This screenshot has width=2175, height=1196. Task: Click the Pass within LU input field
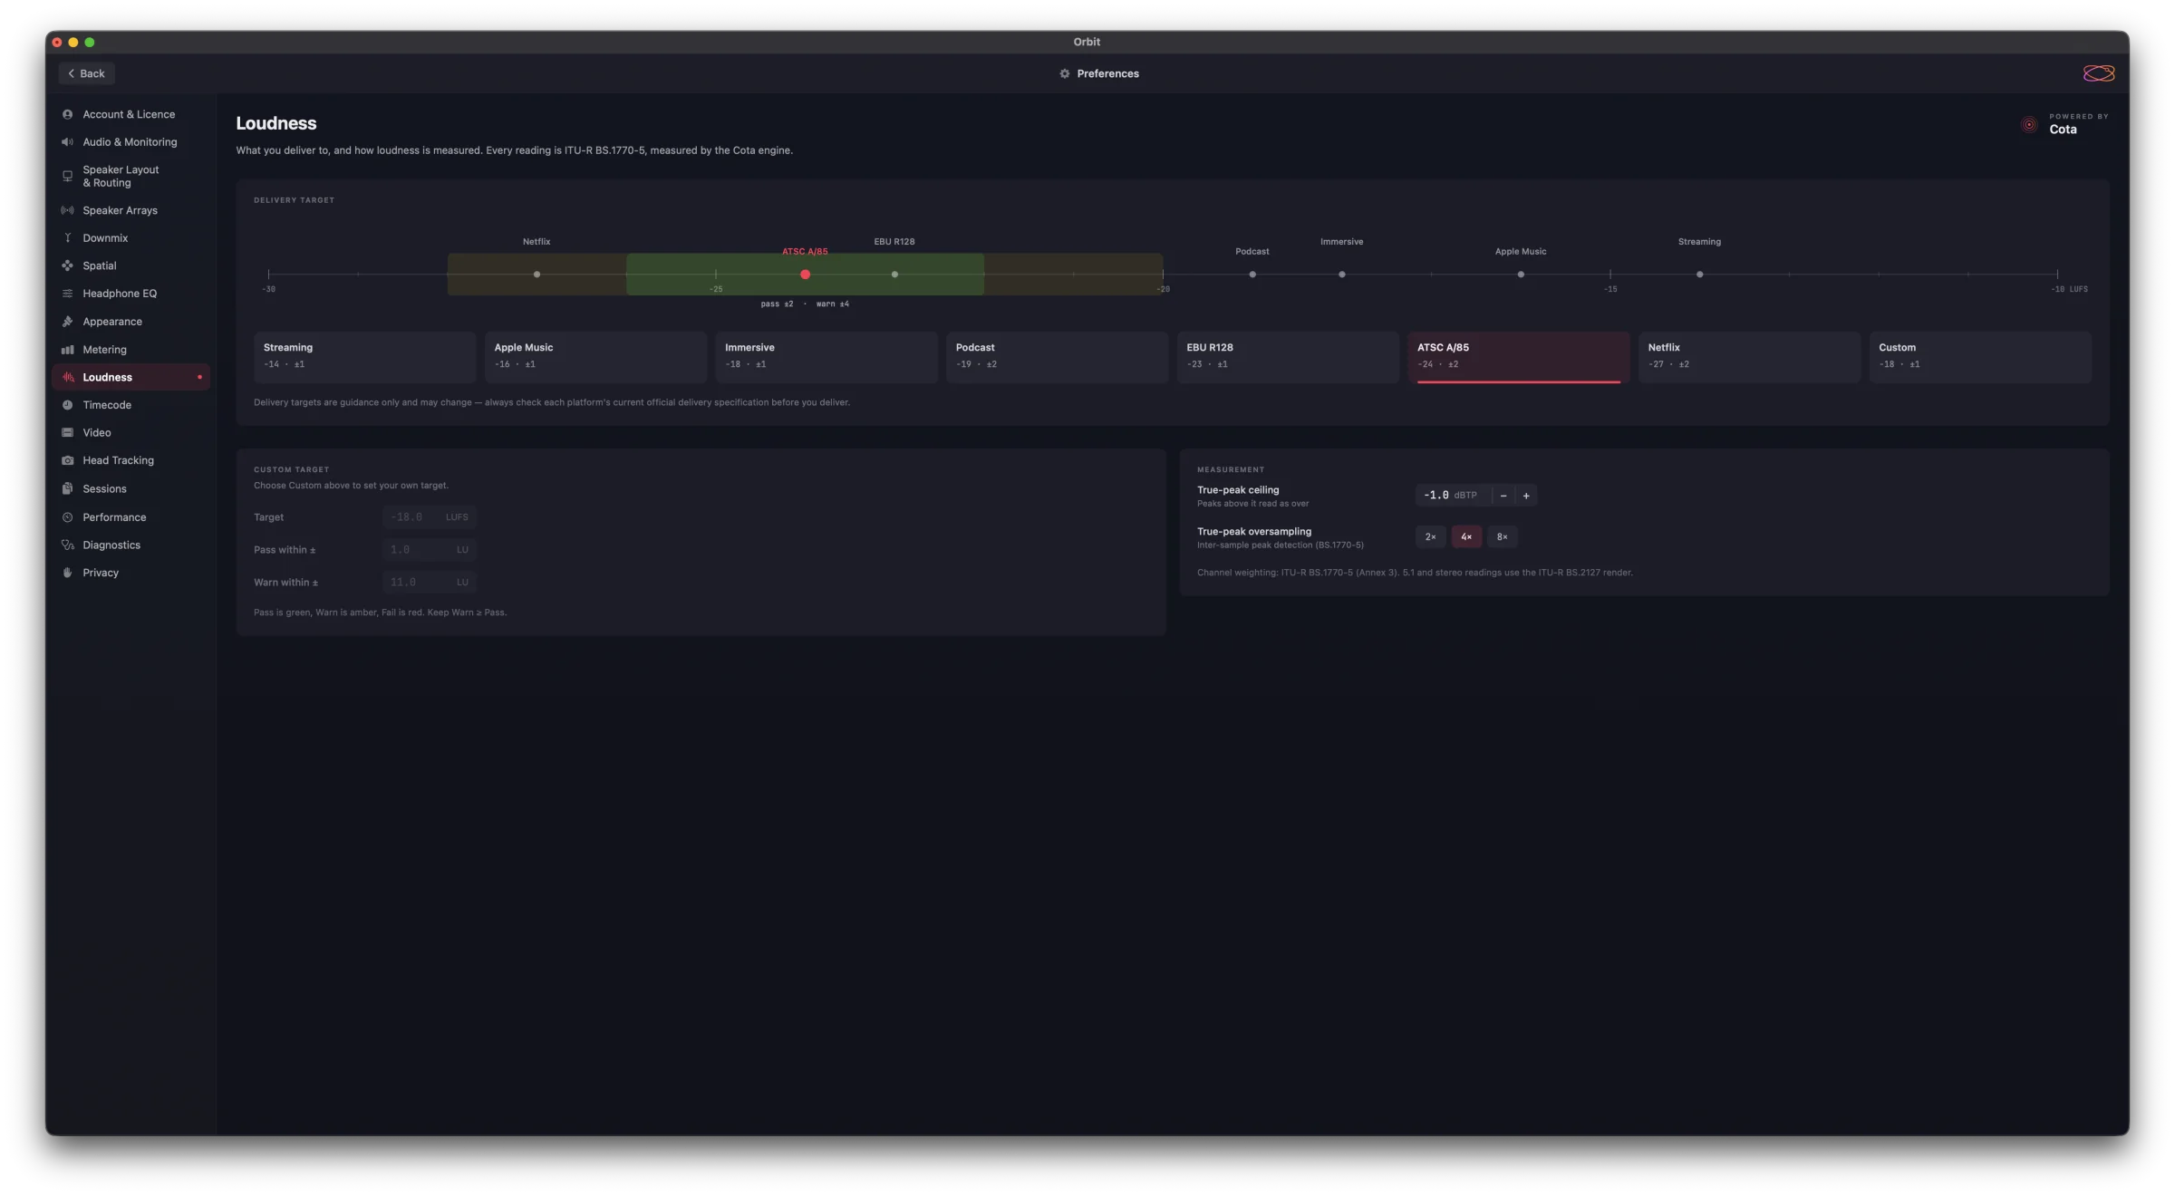[430, 550]
